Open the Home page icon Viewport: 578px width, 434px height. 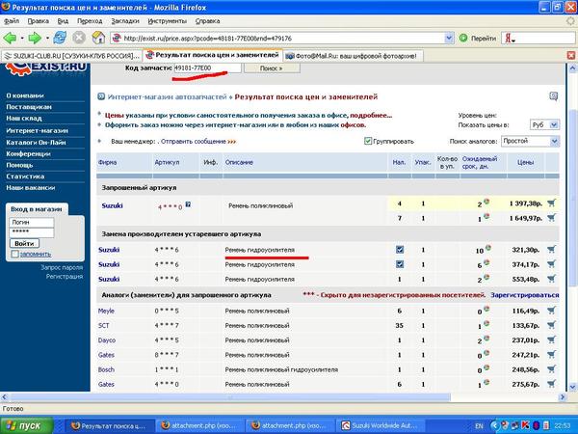pyautogui.click(x=98, y=38)
